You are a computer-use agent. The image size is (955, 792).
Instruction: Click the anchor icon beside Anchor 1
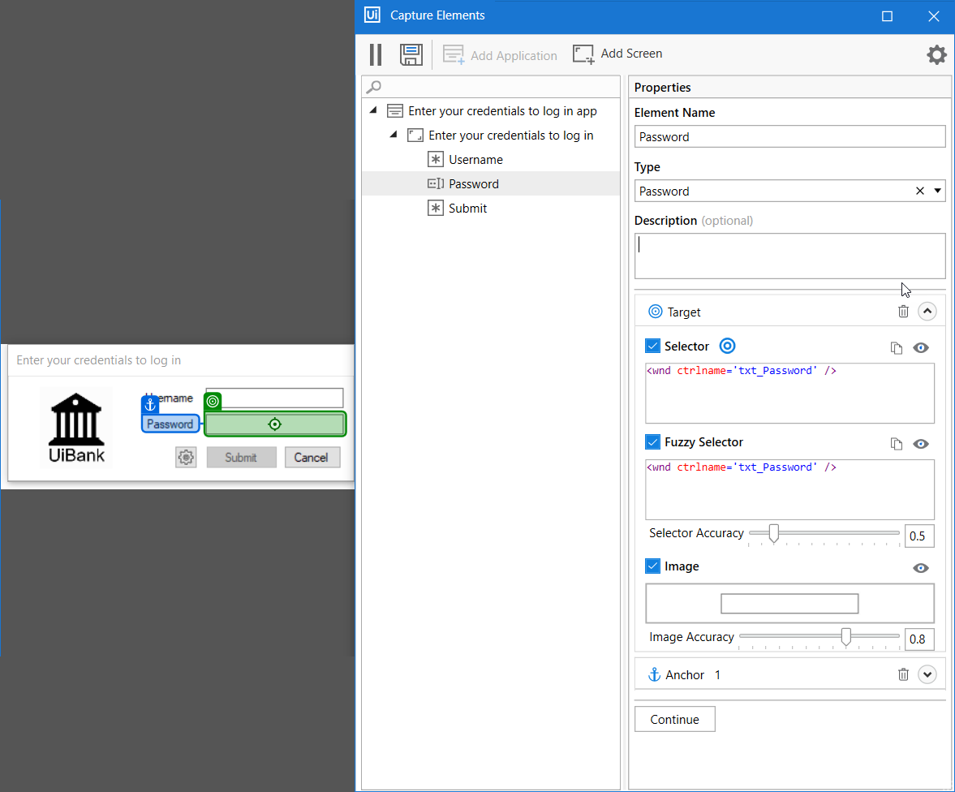click(654, 674)
